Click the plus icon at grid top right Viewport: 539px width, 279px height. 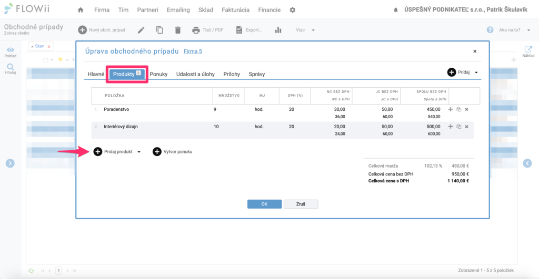pos(514,60)
